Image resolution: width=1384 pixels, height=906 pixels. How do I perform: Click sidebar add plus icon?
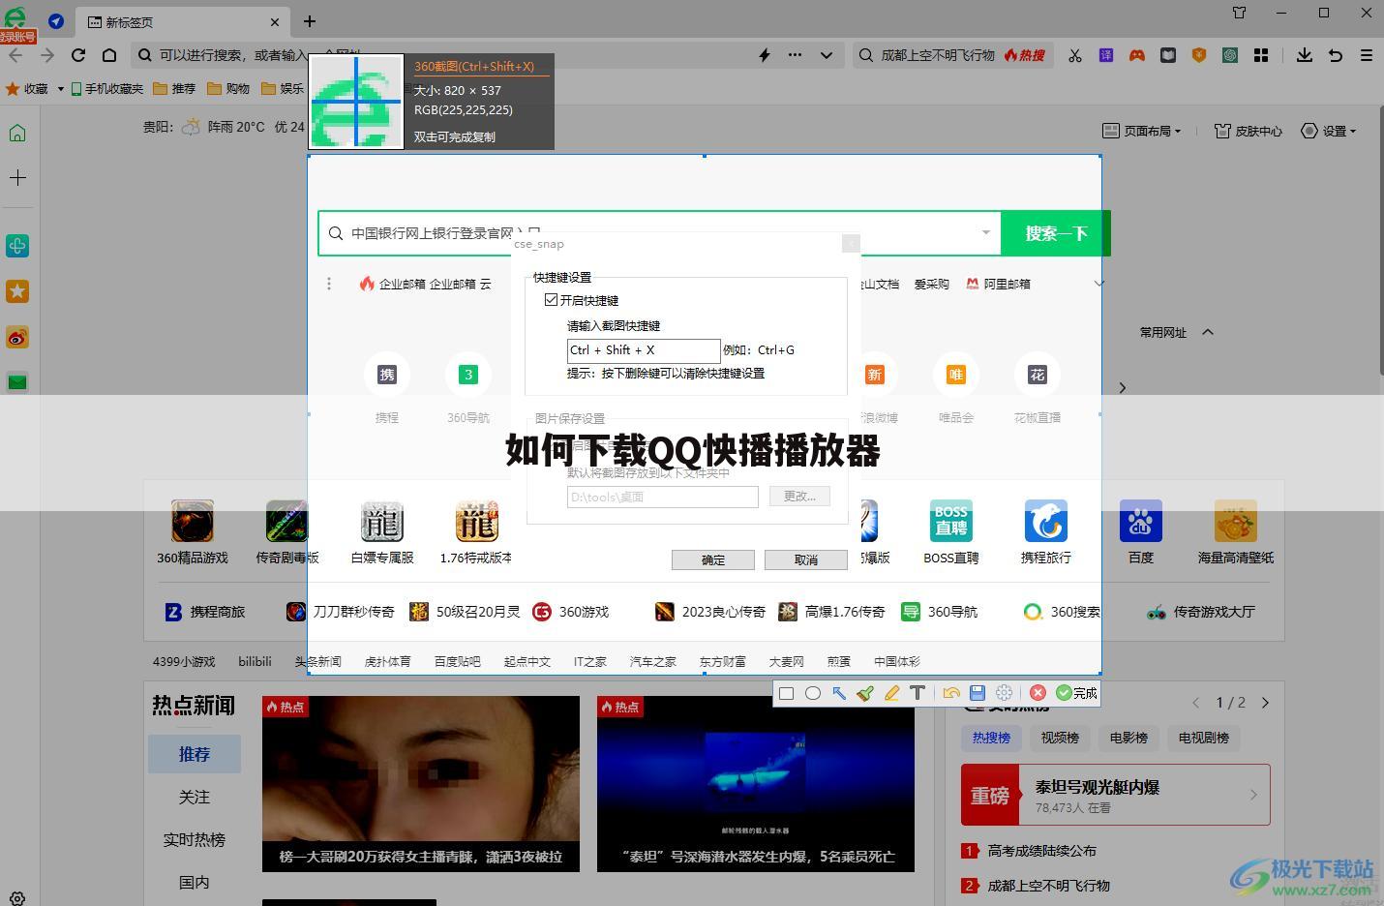coord(17,178)
